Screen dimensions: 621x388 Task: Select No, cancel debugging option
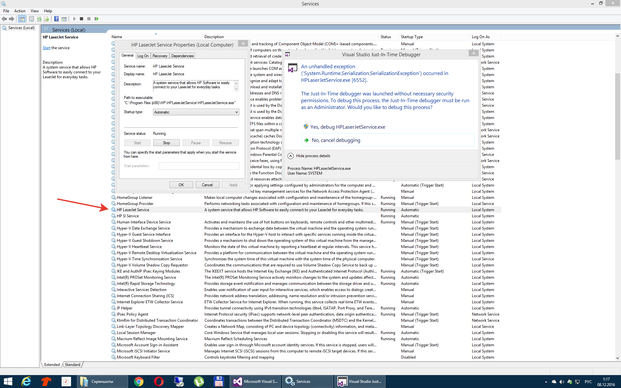click(x=336, y=140)
